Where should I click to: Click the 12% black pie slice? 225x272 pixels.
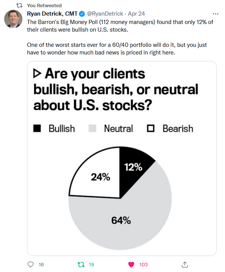pyautogui.click(x=133, y=167)
